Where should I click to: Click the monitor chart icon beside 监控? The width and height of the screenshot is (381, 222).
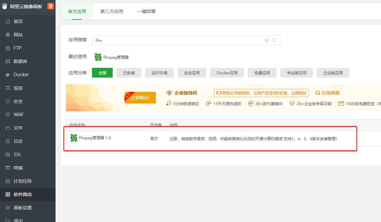(8, 88)
